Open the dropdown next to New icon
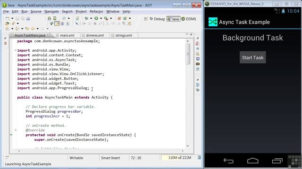The height and width of the screenshot is (169, 302). 12,18
